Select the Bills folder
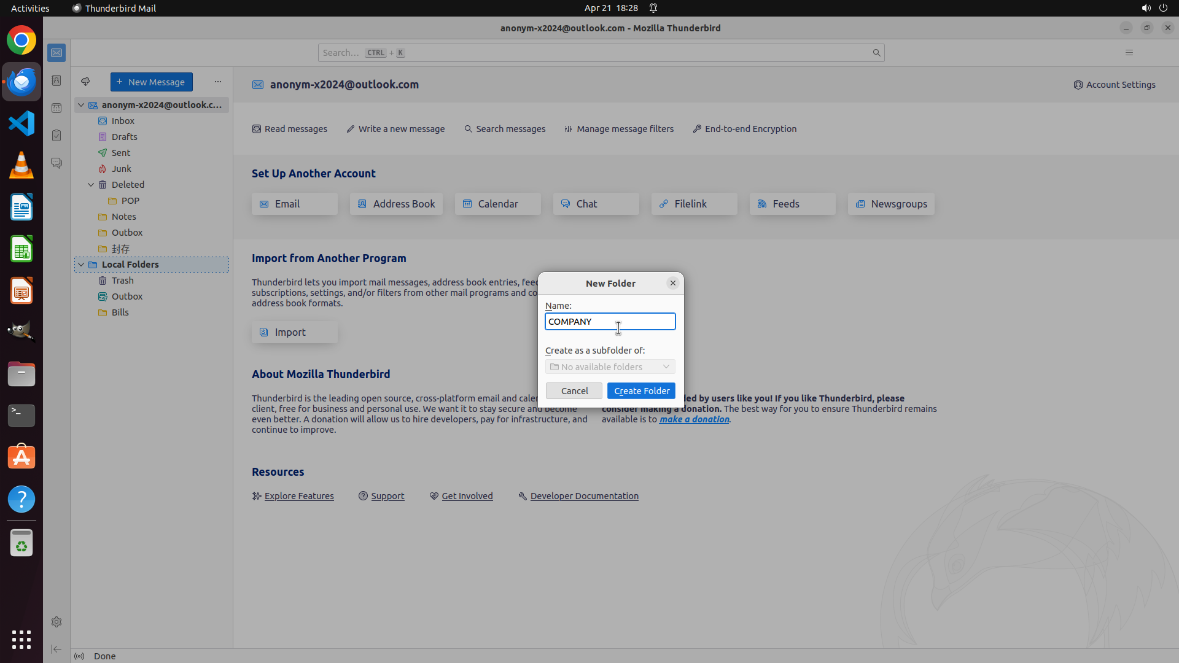The width and height of the screenshot is (1179, 663). pos(120,312)
